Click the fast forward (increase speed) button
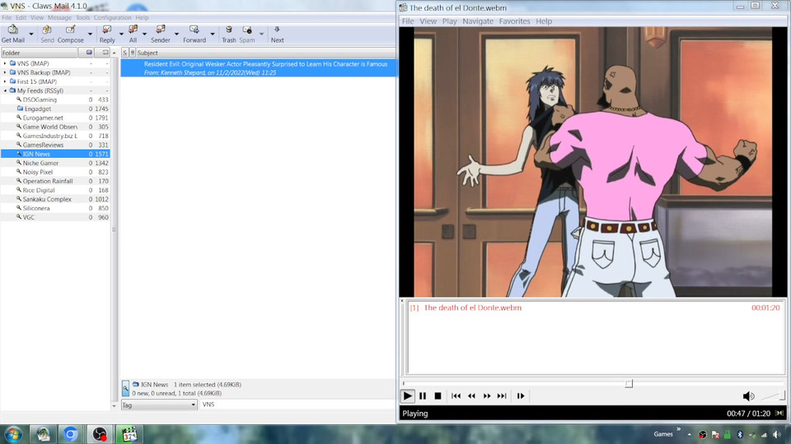This screenshot has width=791, height=444. point(487,396)
